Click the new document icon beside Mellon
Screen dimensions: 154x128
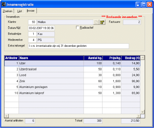point(96,22)
